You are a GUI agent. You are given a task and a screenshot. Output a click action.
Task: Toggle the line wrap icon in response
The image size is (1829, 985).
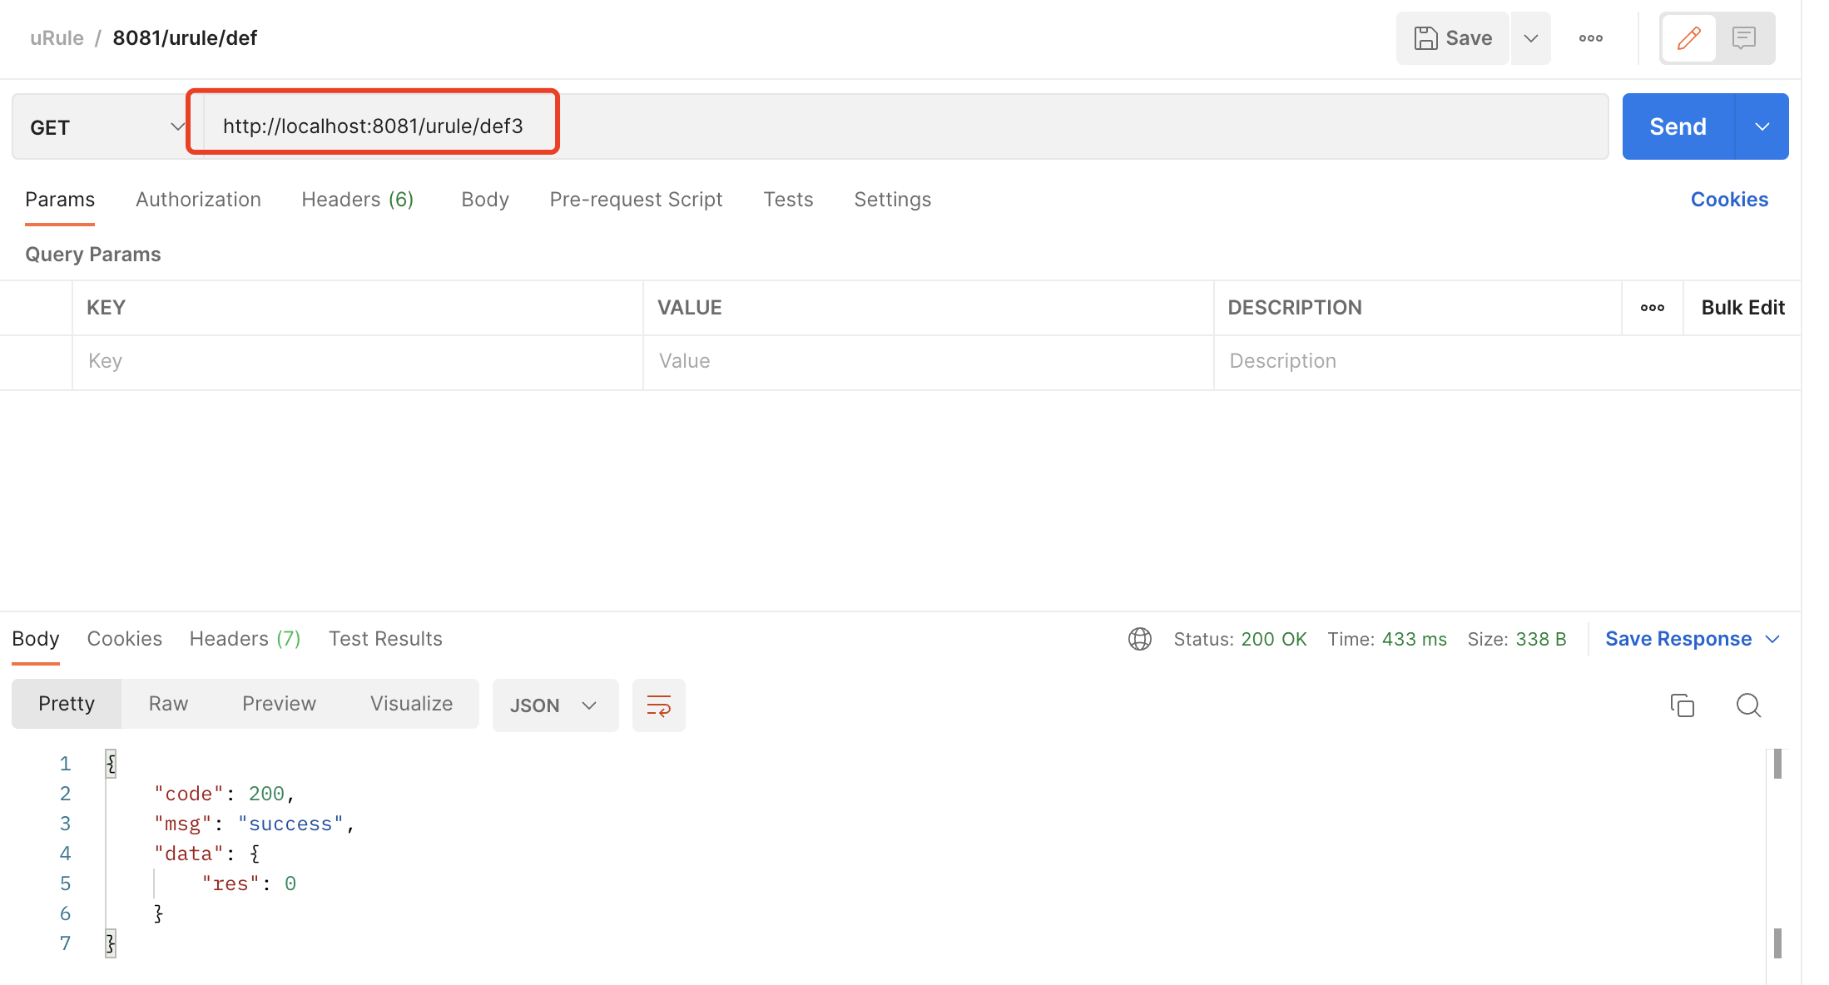point(658,705)
